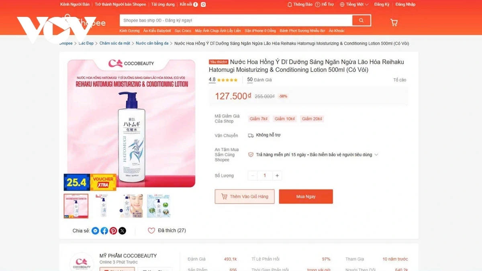The width and height of the screenshot is (482, 271).
Task: Select the Giảm 20k voucher tag
Action: pos(312,119)
